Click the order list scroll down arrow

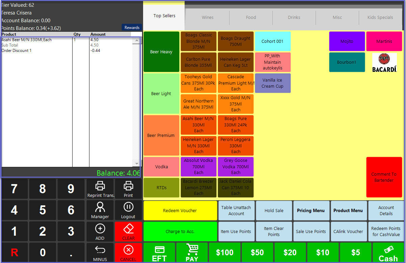point(137,164)
